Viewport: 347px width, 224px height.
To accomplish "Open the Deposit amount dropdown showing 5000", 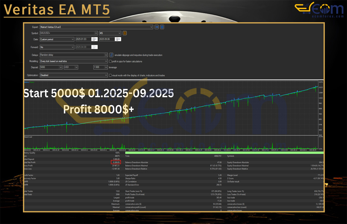I will point(51,67).
